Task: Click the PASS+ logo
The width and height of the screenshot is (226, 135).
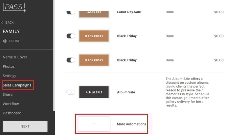Action: (14, 8)
